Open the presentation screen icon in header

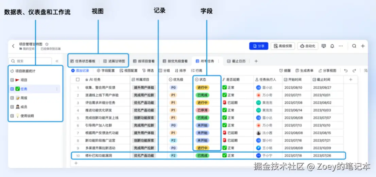(x=324, y=46)
